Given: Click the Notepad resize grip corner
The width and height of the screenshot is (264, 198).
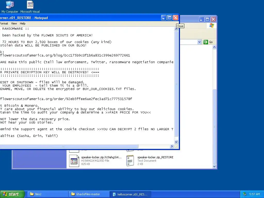Looking at the screenshot, I should pos(176,147).
